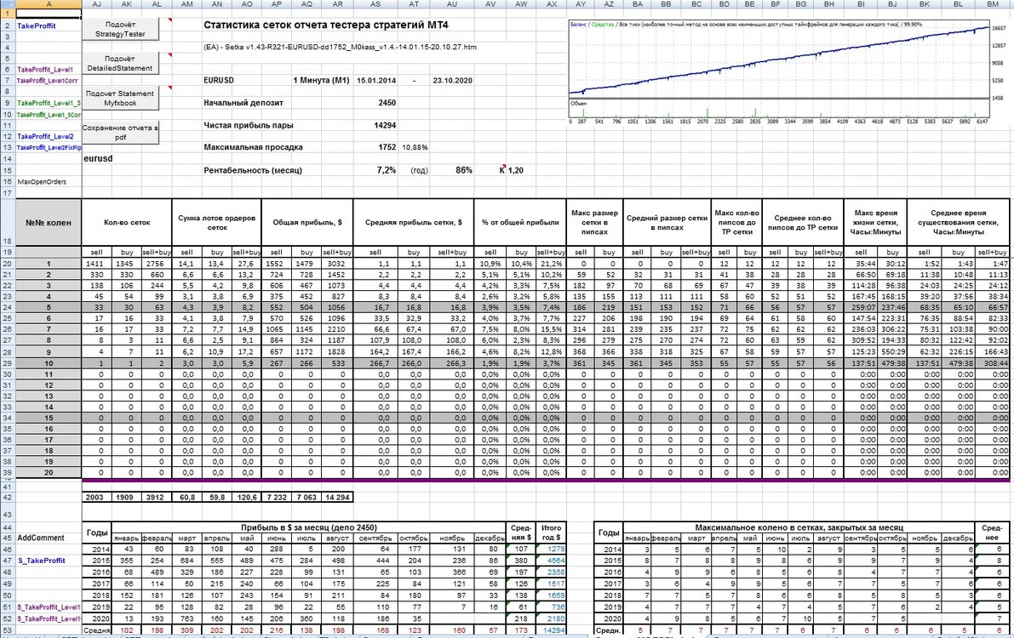Select the total sell profit cell 7 232

(276, 497)
